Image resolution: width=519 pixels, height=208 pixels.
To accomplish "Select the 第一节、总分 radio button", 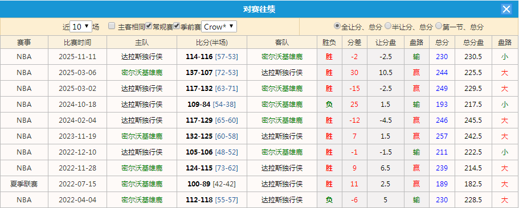I will point(439,26).
